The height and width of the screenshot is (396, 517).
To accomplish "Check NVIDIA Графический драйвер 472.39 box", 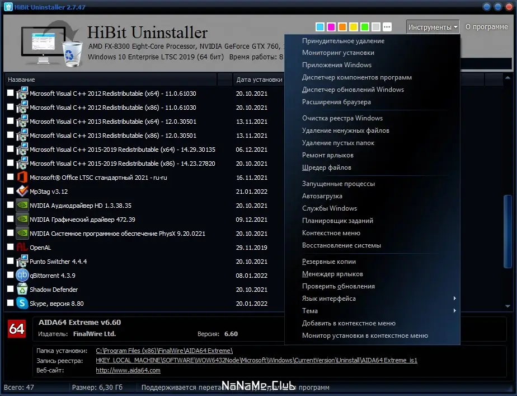I will click(x=10, y=219).
